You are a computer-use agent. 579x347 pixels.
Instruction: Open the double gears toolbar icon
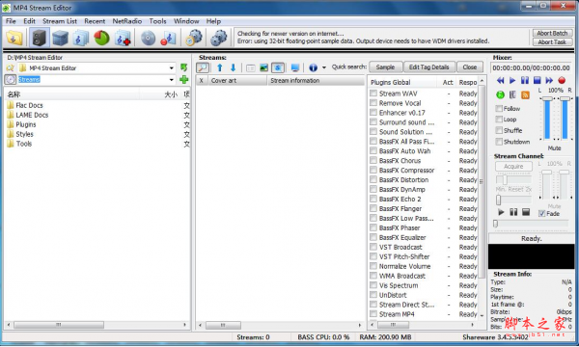click(218, 38)
